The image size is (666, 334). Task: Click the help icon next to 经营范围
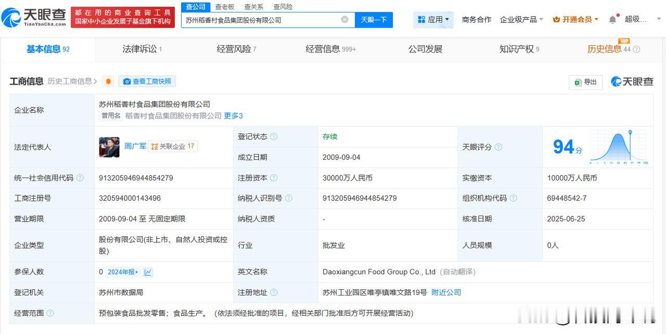click(50, 313)
